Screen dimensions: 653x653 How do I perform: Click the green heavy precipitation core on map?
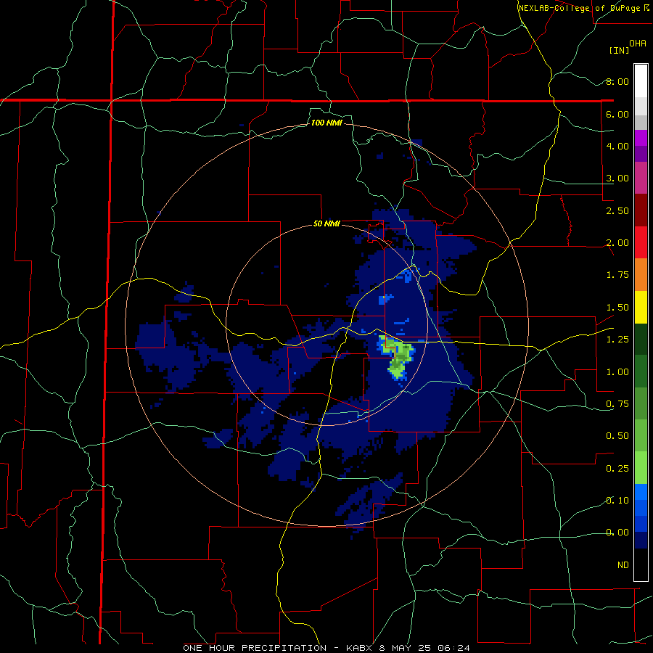tap(398, 358)
